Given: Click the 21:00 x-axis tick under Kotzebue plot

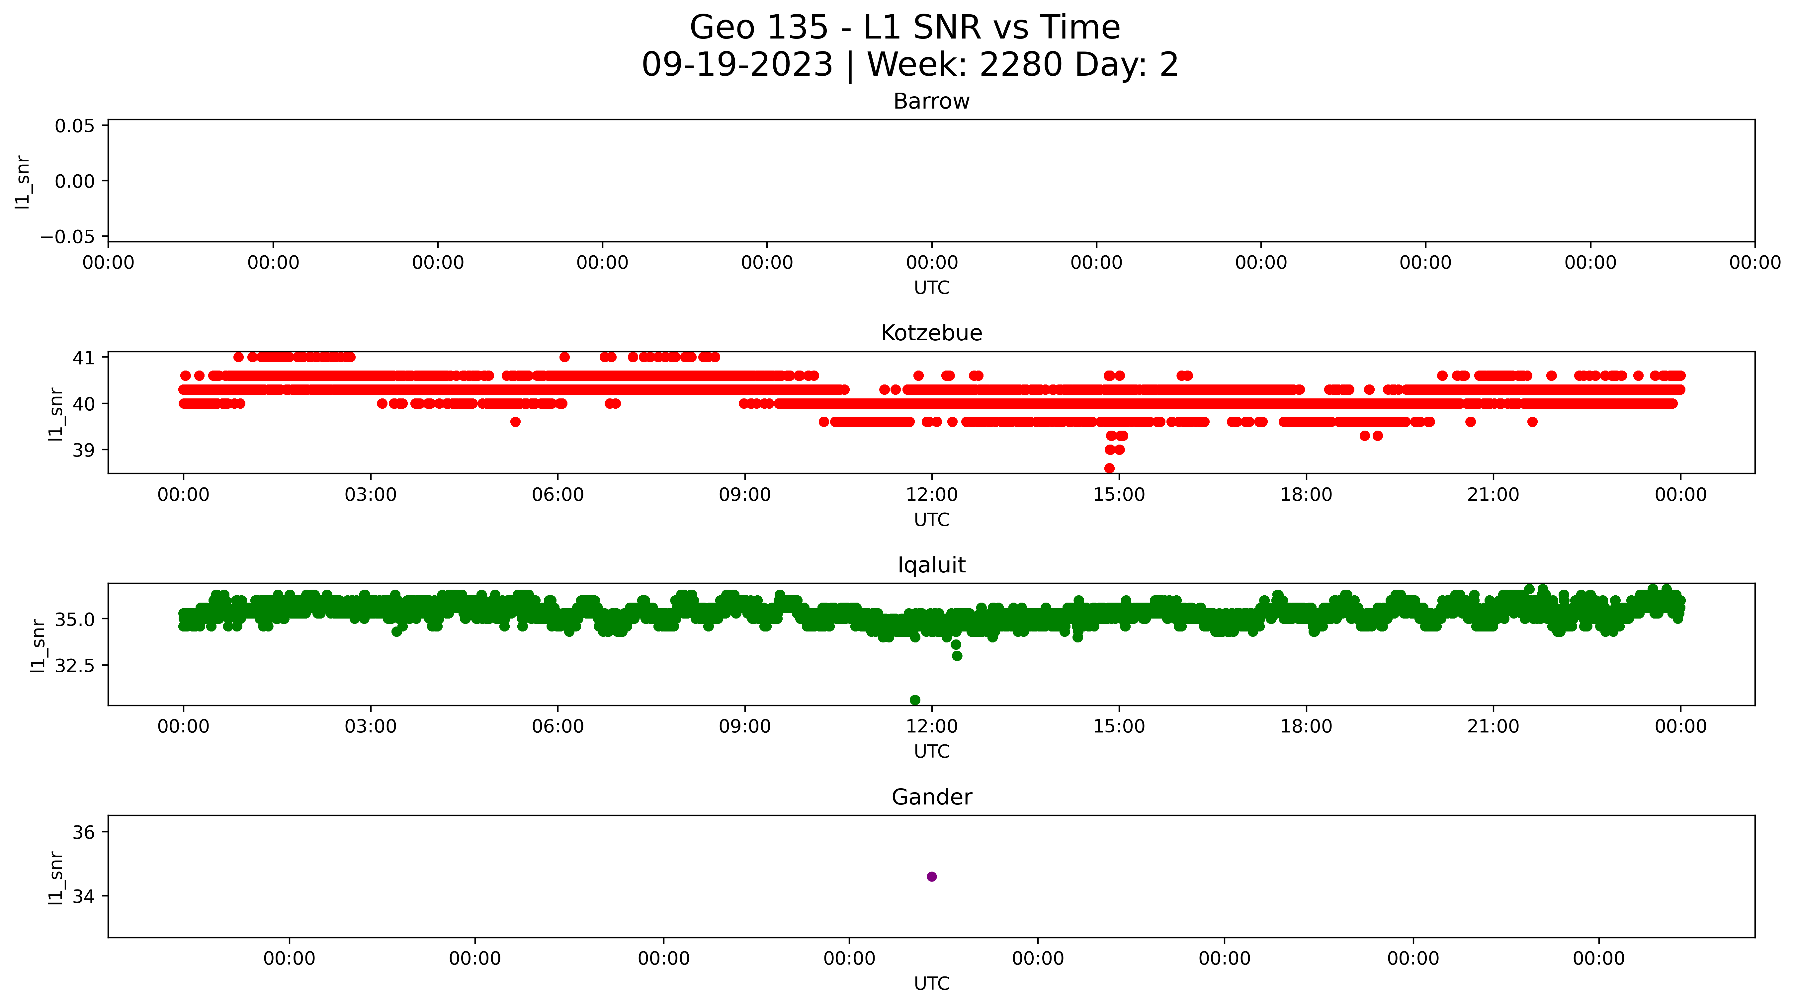Looking at the screenshot, I should pyautogui.click(x=1493, y=495).
